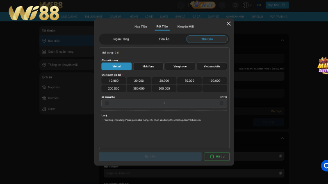Click the headset icon on Hỗ trợ button
This screenshot has width=328, height=184.
(212, 157)
